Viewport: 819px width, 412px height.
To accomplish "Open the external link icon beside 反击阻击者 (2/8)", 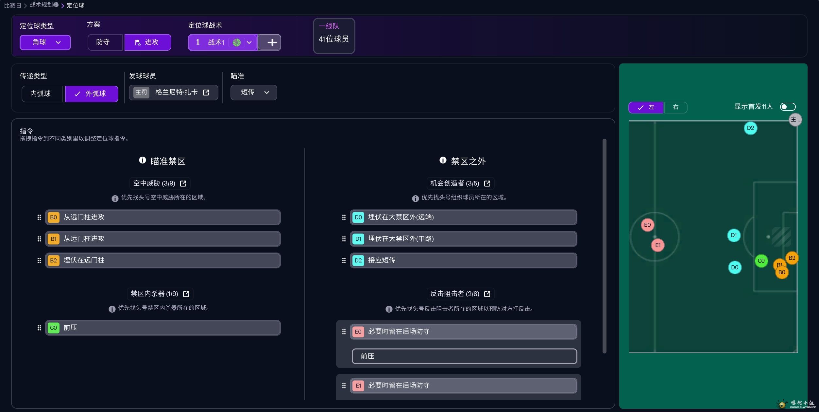I will pyautogui.click(x=487, y=294).
